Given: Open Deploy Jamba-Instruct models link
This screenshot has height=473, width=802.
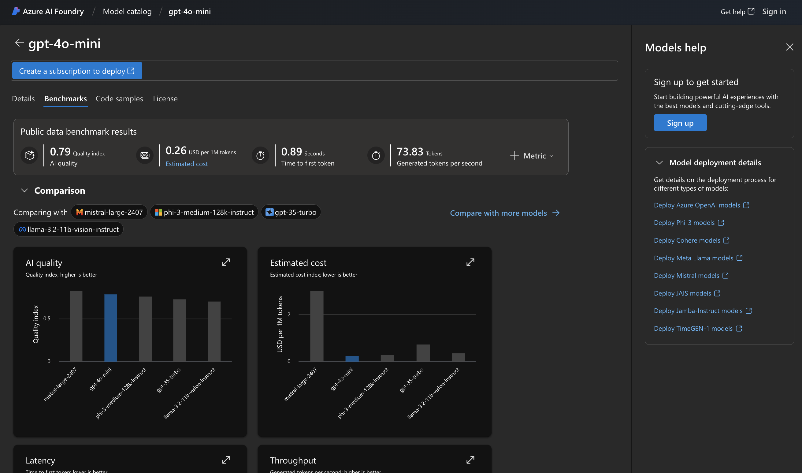Looking at the screenshot, I should tap(698, 311).
